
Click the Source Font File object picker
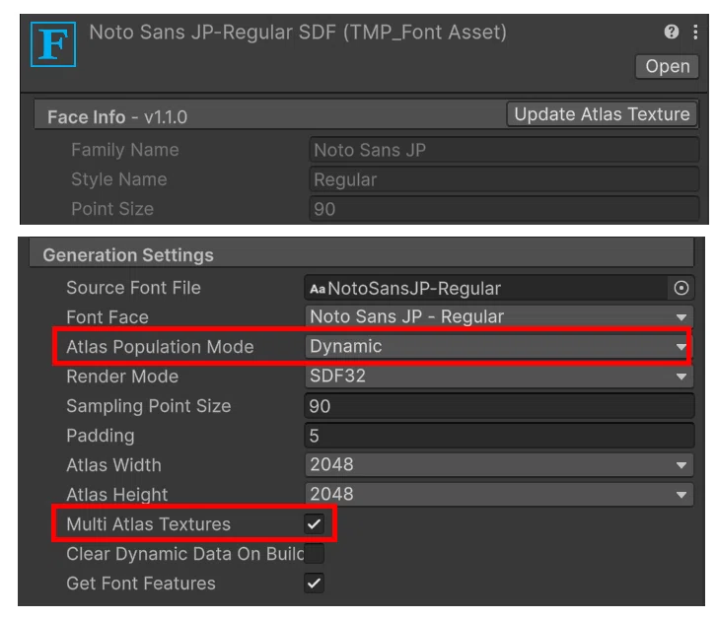click(x=681, y=288)
